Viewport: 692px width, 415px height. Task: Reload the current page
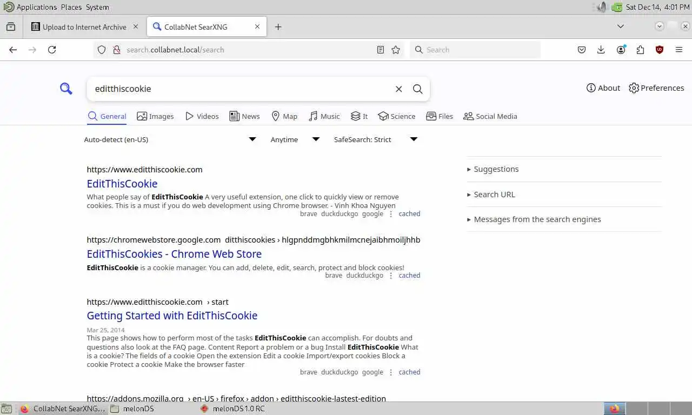click(52, 50)
